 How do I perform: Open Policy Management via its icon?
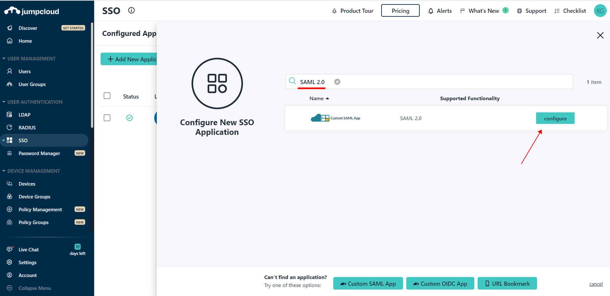click(10, 209)
